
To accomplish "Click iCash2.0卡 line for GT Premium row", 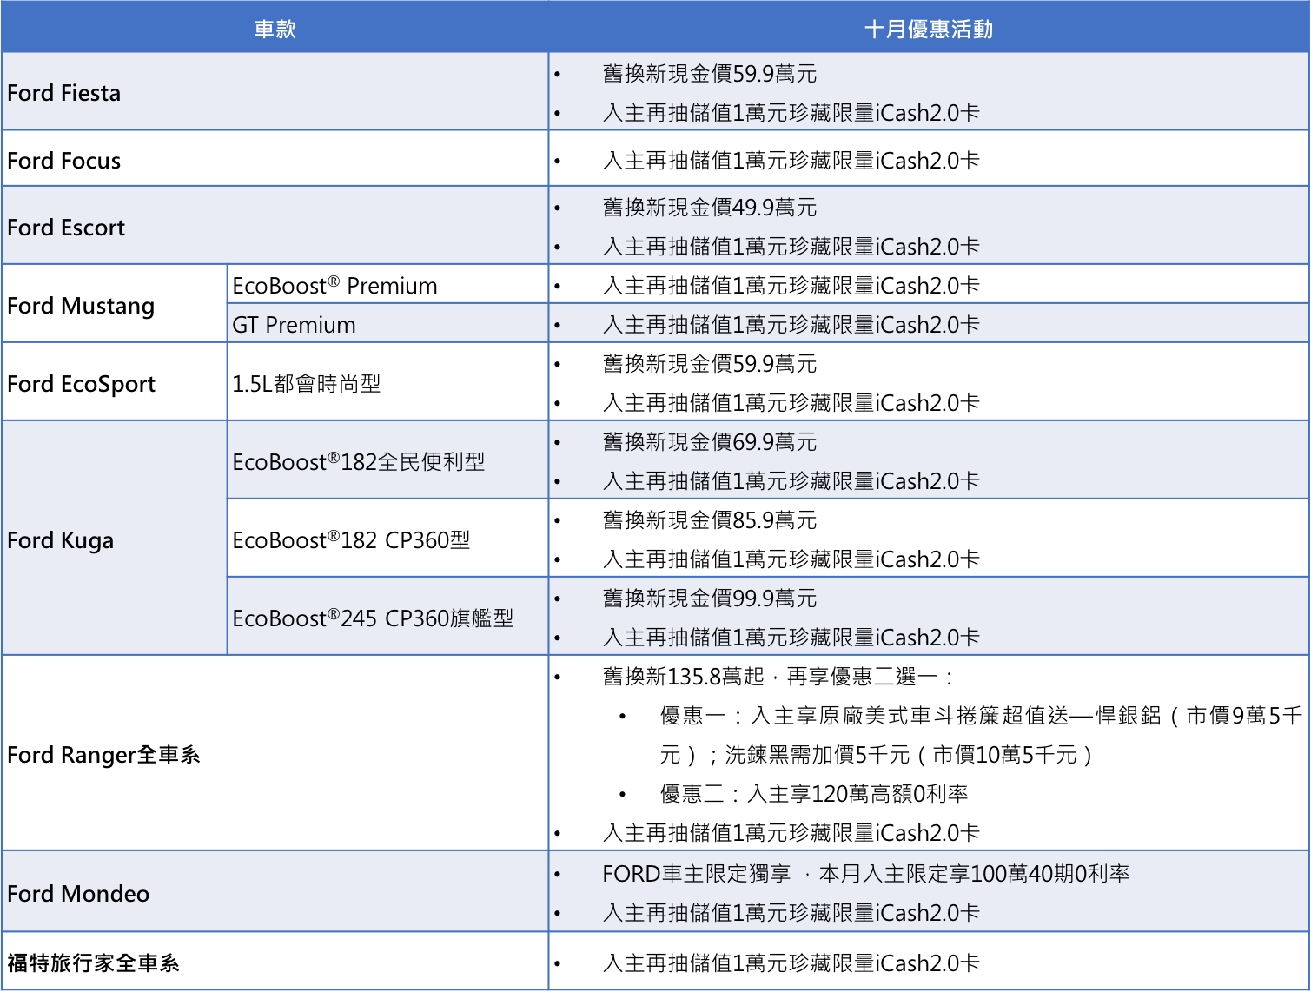I will pyautogui.click(x=791, y=325).
